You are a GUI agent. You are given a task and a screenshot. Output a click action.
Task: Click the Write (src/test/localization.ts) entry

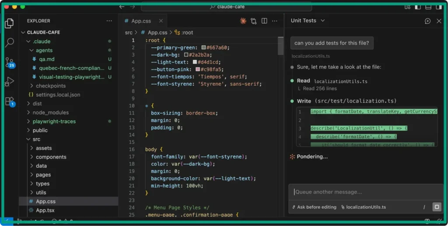pyautogui.click(x=346, y=101)
